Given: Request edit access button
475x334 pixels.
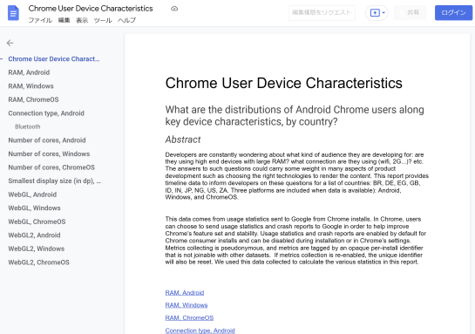Looking at the screenshot, I should (322, 13).
